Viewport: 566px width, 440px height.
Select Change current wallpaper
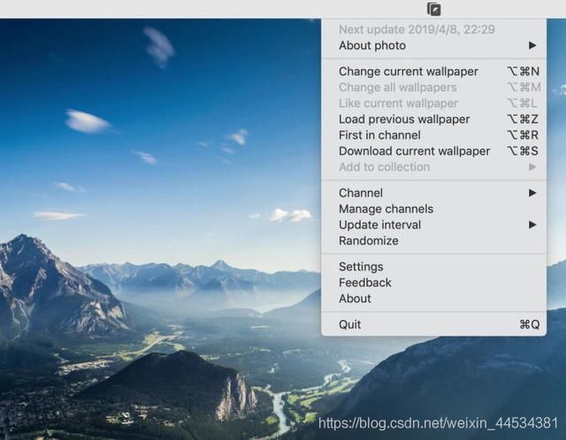(x=433, y=72)
